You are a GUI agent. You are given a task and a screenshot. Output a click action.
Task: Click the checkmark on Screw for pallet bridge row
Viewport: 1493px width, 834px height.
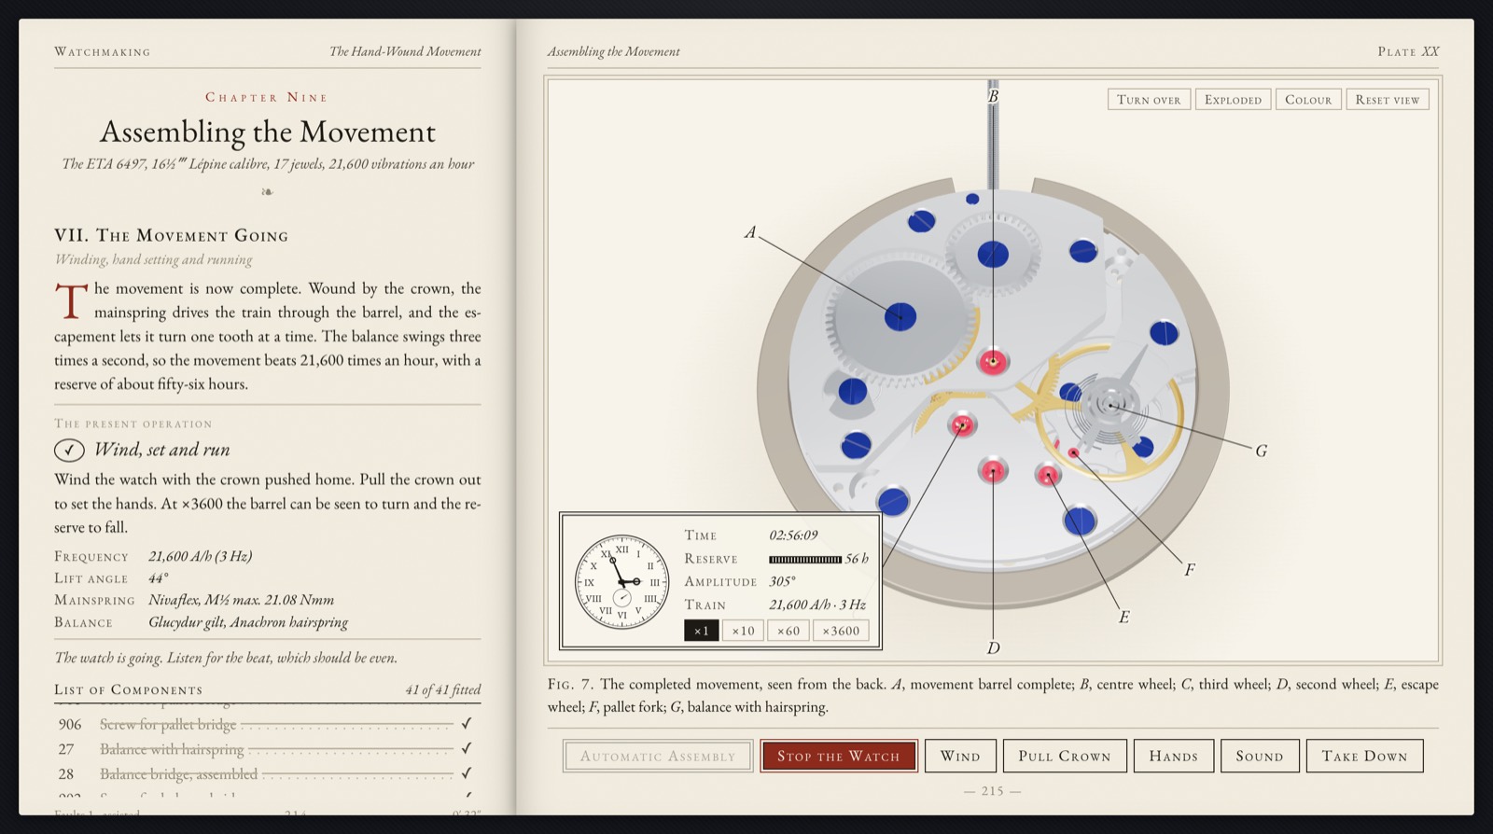tap(467, 723)
